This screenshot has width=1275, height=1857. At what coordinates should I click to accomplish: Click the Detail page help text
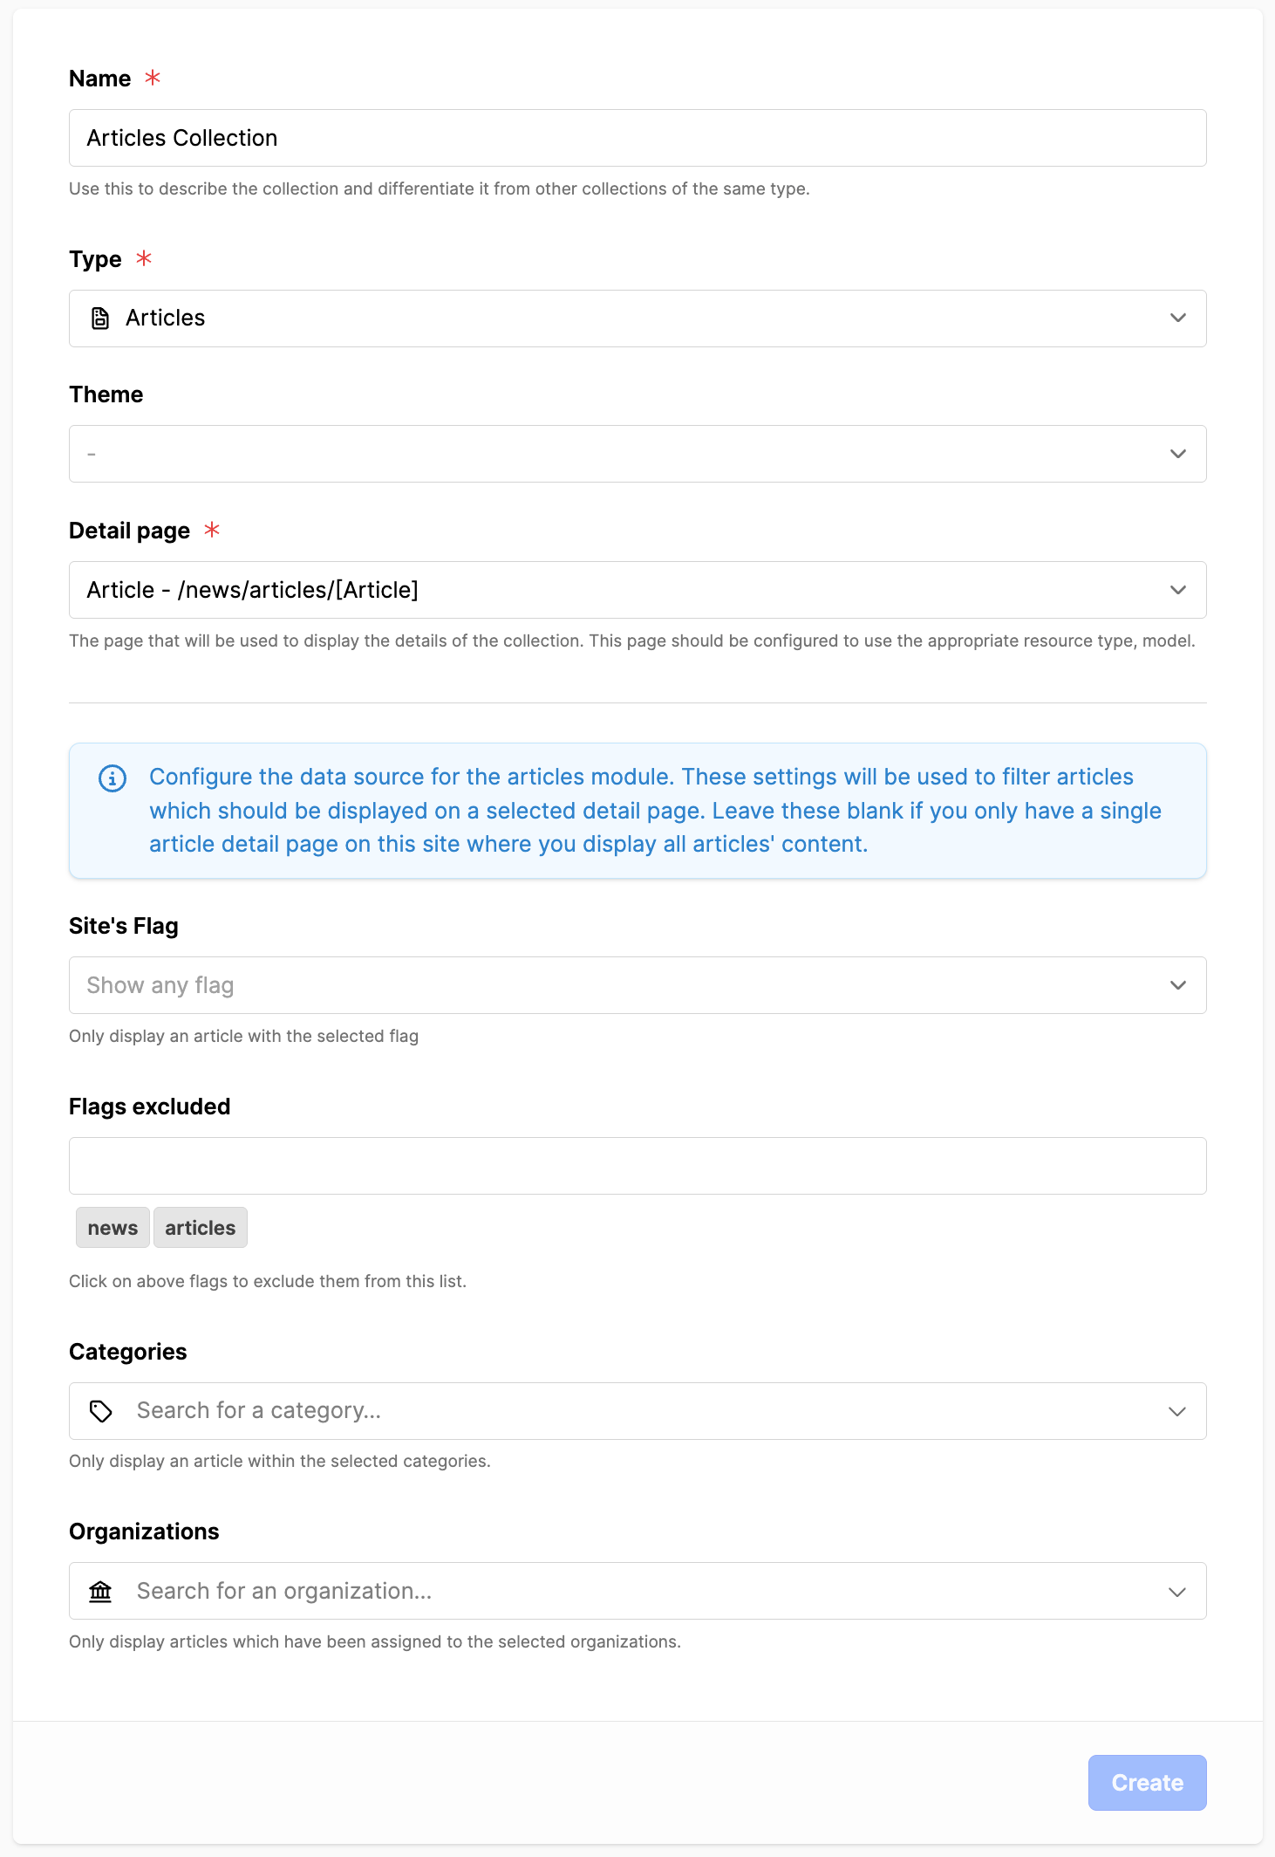pyautogui.click(x=632, y=641)
